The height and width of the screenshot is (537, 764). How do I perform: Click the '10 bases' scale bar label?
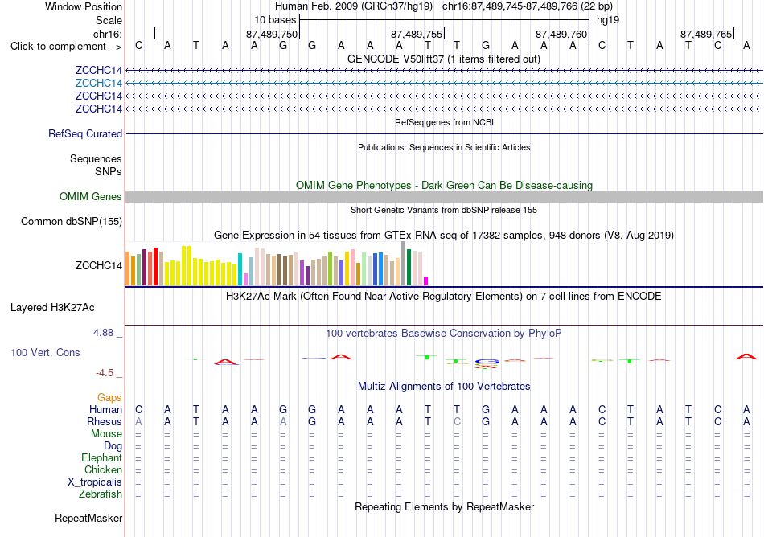tap(275, 20)
